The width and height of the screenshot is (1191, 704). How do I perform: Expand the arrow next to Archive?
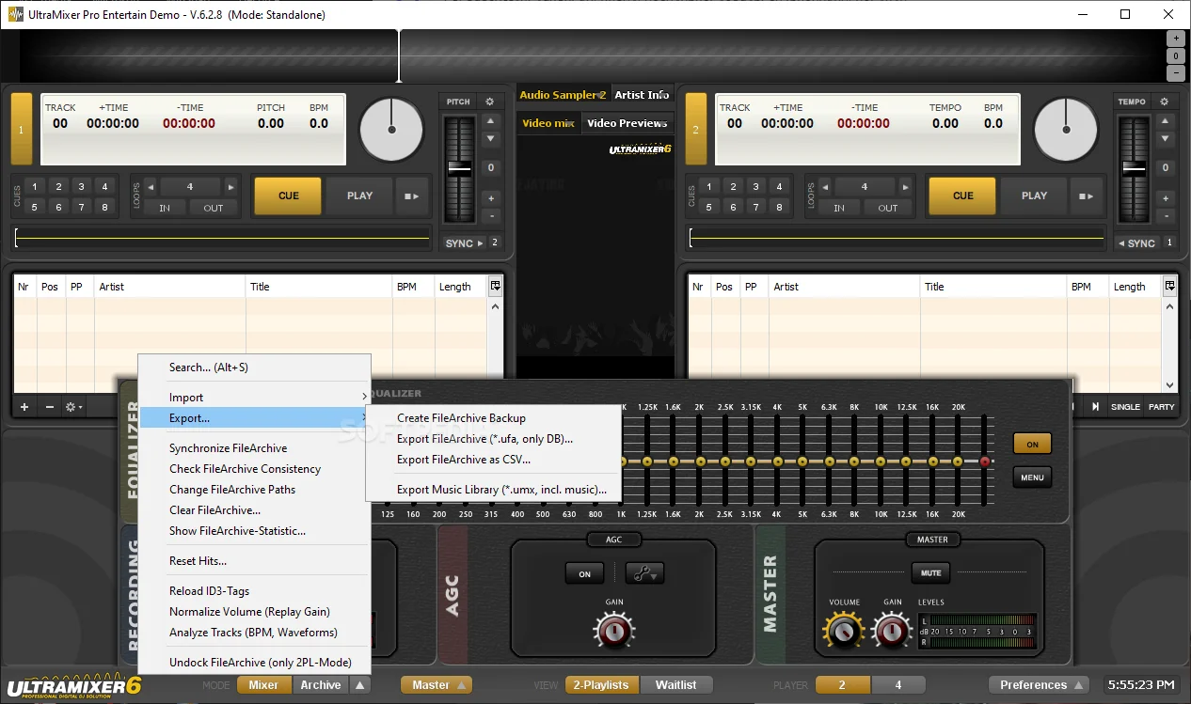tap(360, 685)
